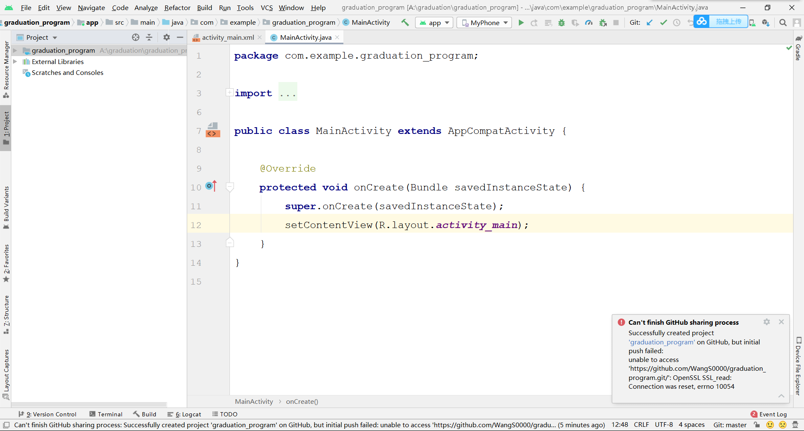Expand External Libraries tree node
Viewport: 804px width, 431px height.
pos(15,62)
